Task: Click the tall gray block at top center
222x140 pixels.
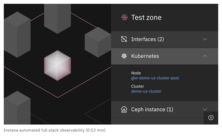Action: point(57,16)
